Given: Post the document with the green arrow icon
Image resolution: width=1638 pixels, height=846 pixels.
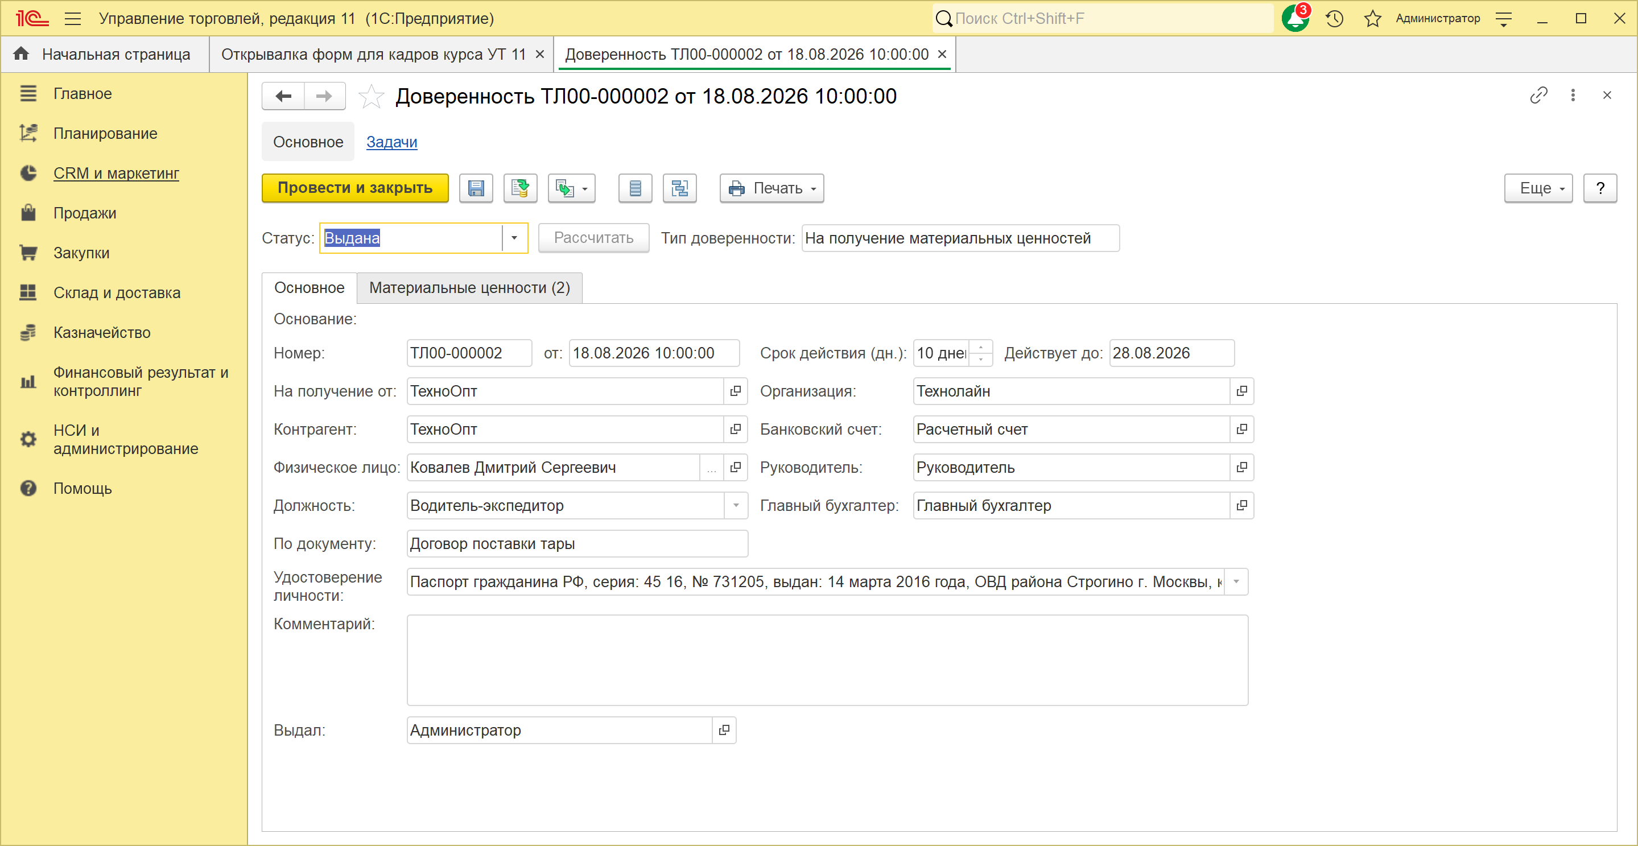Looking at the screenshot, I should pos(520,188).
